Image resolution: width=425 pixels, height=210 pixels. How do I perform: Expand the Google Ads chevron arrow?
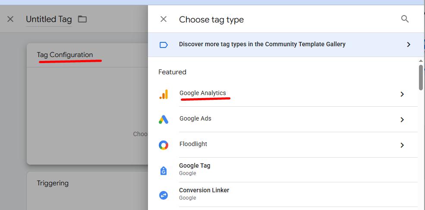click(402, 120)
